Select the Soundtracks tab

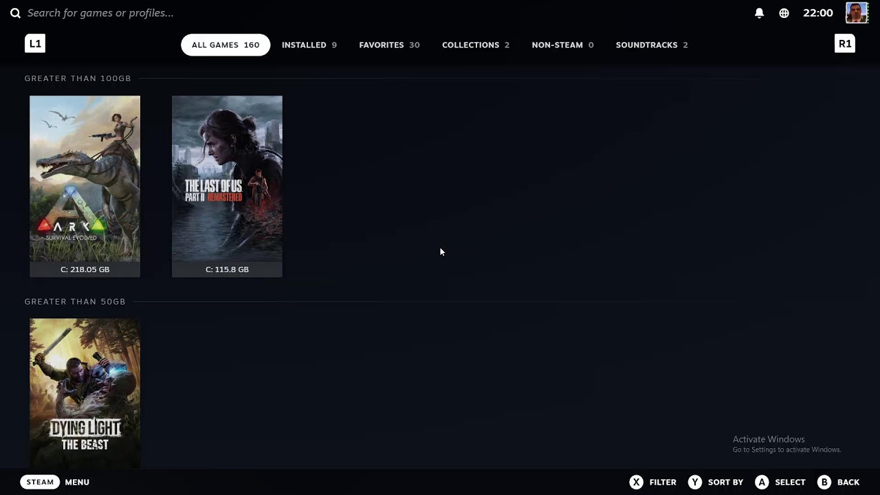652,45
